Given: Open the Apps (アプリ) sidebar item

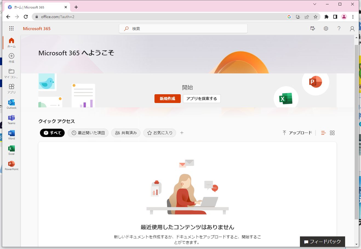Looking at the screenshot, I should pos(12,89).
